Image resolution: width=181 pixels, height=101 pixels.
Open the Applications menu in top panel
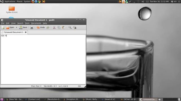[x=10, y=1]
